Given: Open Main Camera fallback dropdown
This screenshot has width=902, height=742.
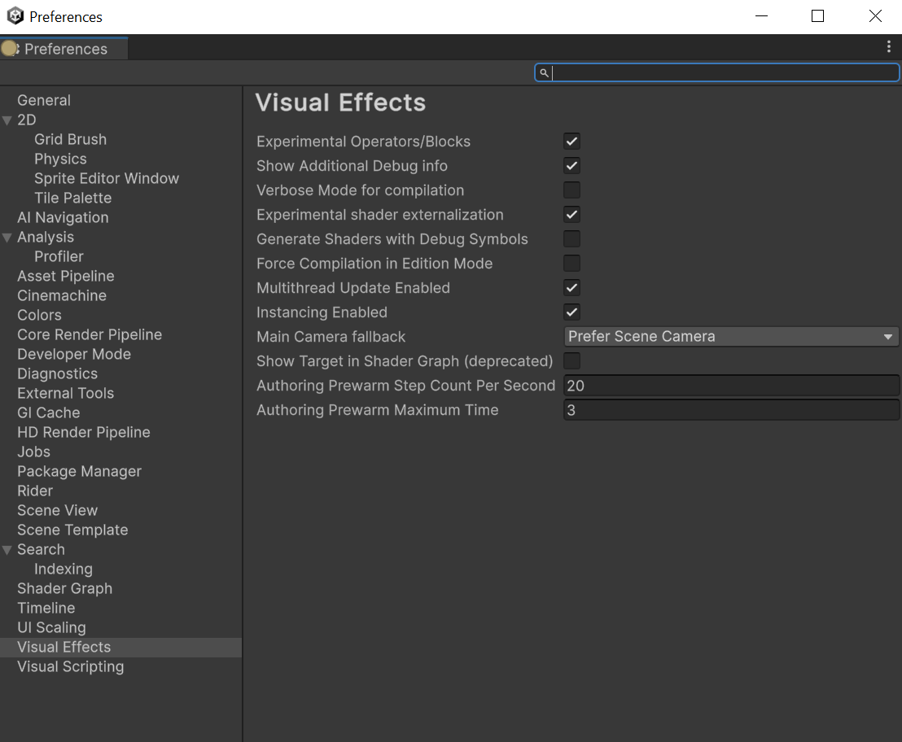Looking at the screenshot, I should point(731,337).
